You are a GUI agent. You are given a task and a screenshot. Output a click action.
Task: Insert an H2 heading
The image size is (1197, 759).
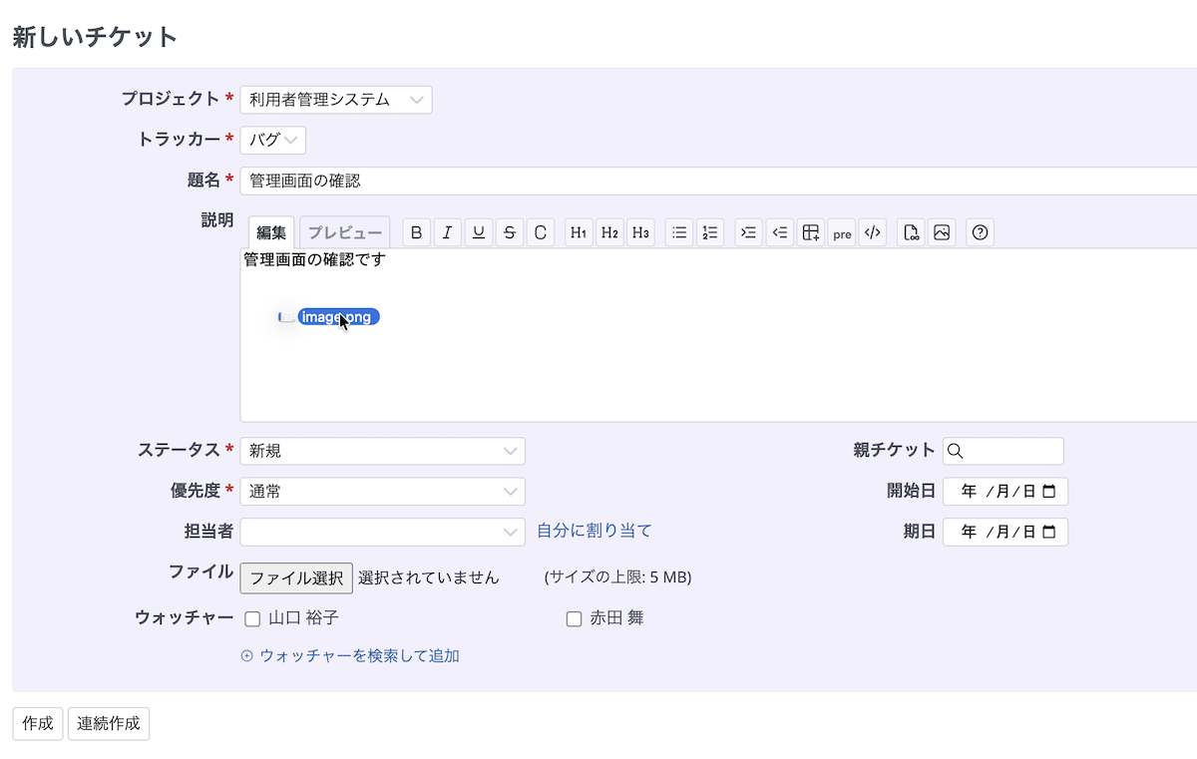click(x=610, y=232)
